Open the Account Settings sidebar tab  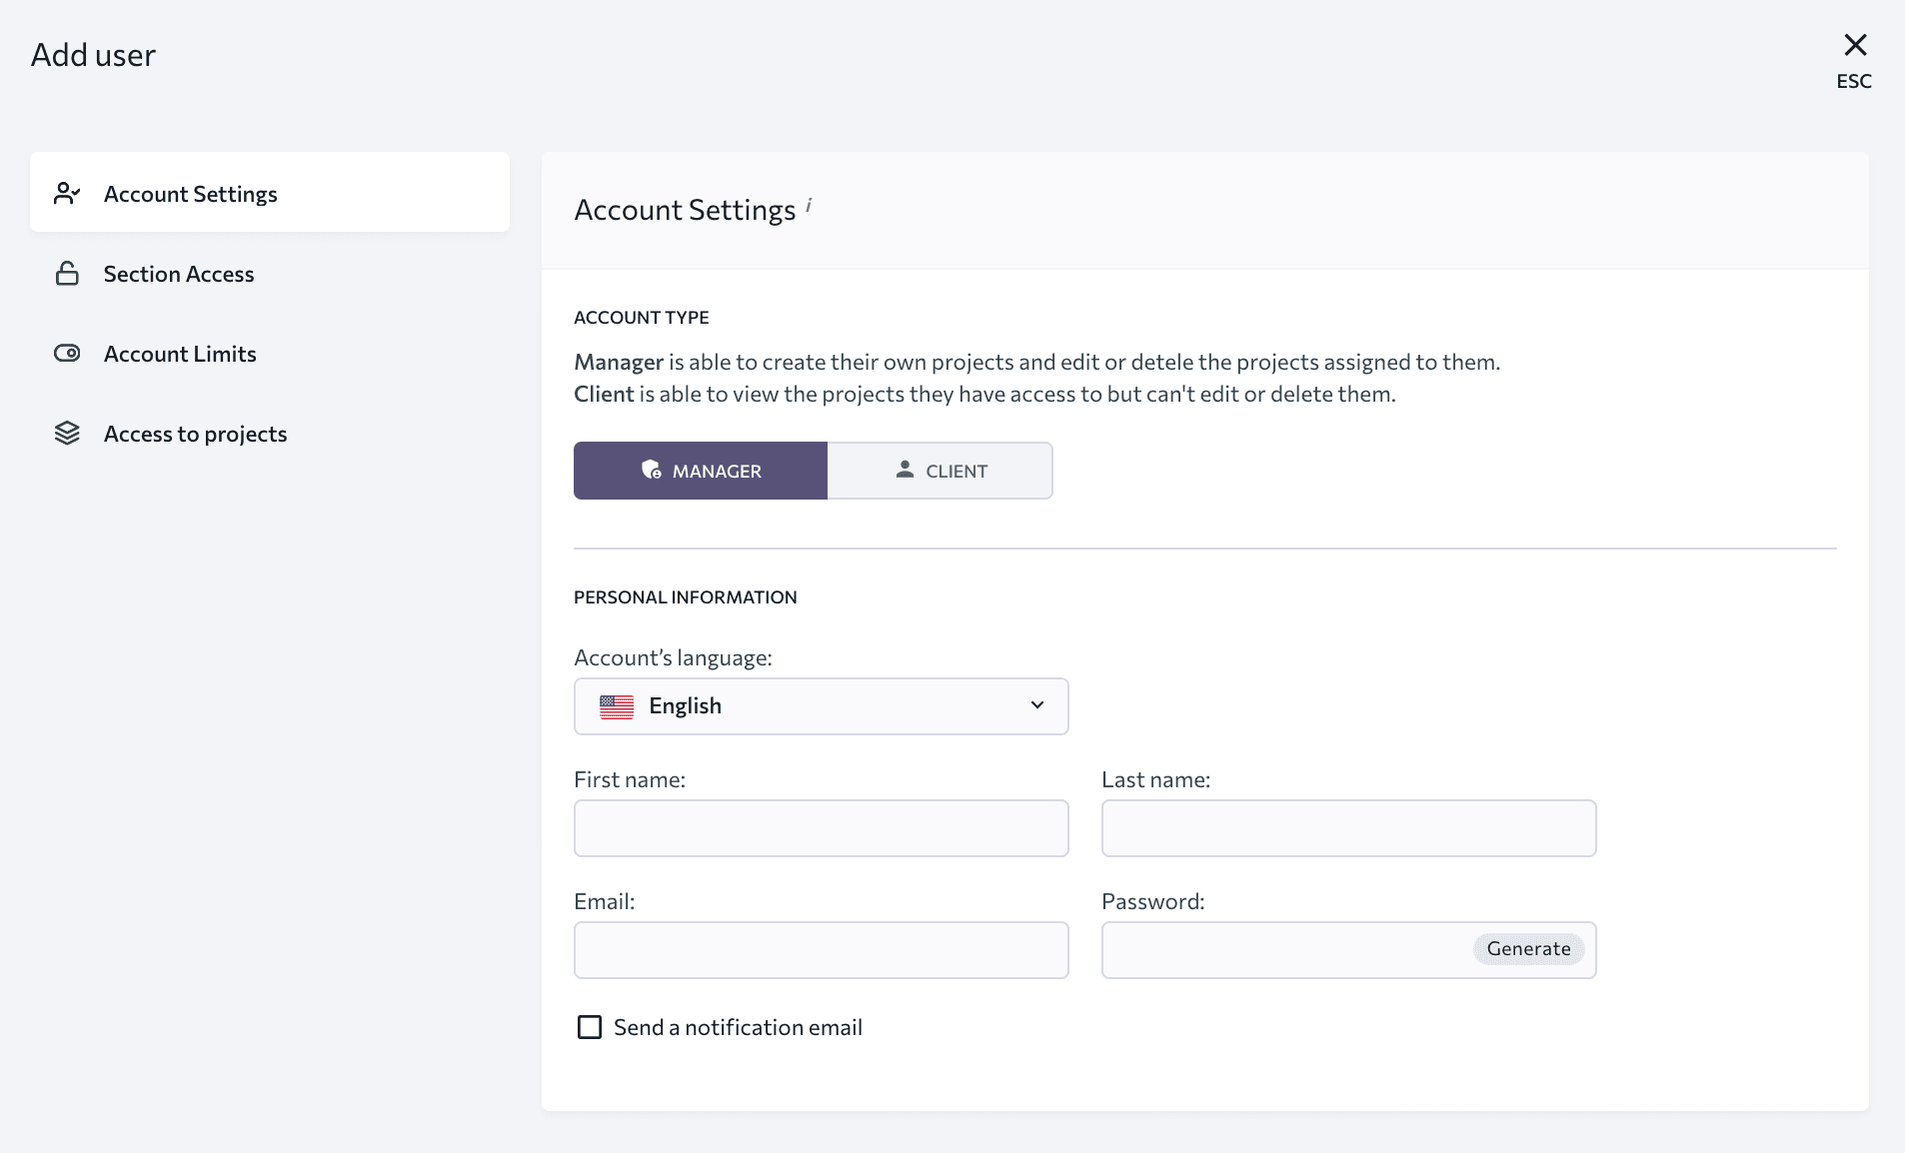click(x=270, y=192)
